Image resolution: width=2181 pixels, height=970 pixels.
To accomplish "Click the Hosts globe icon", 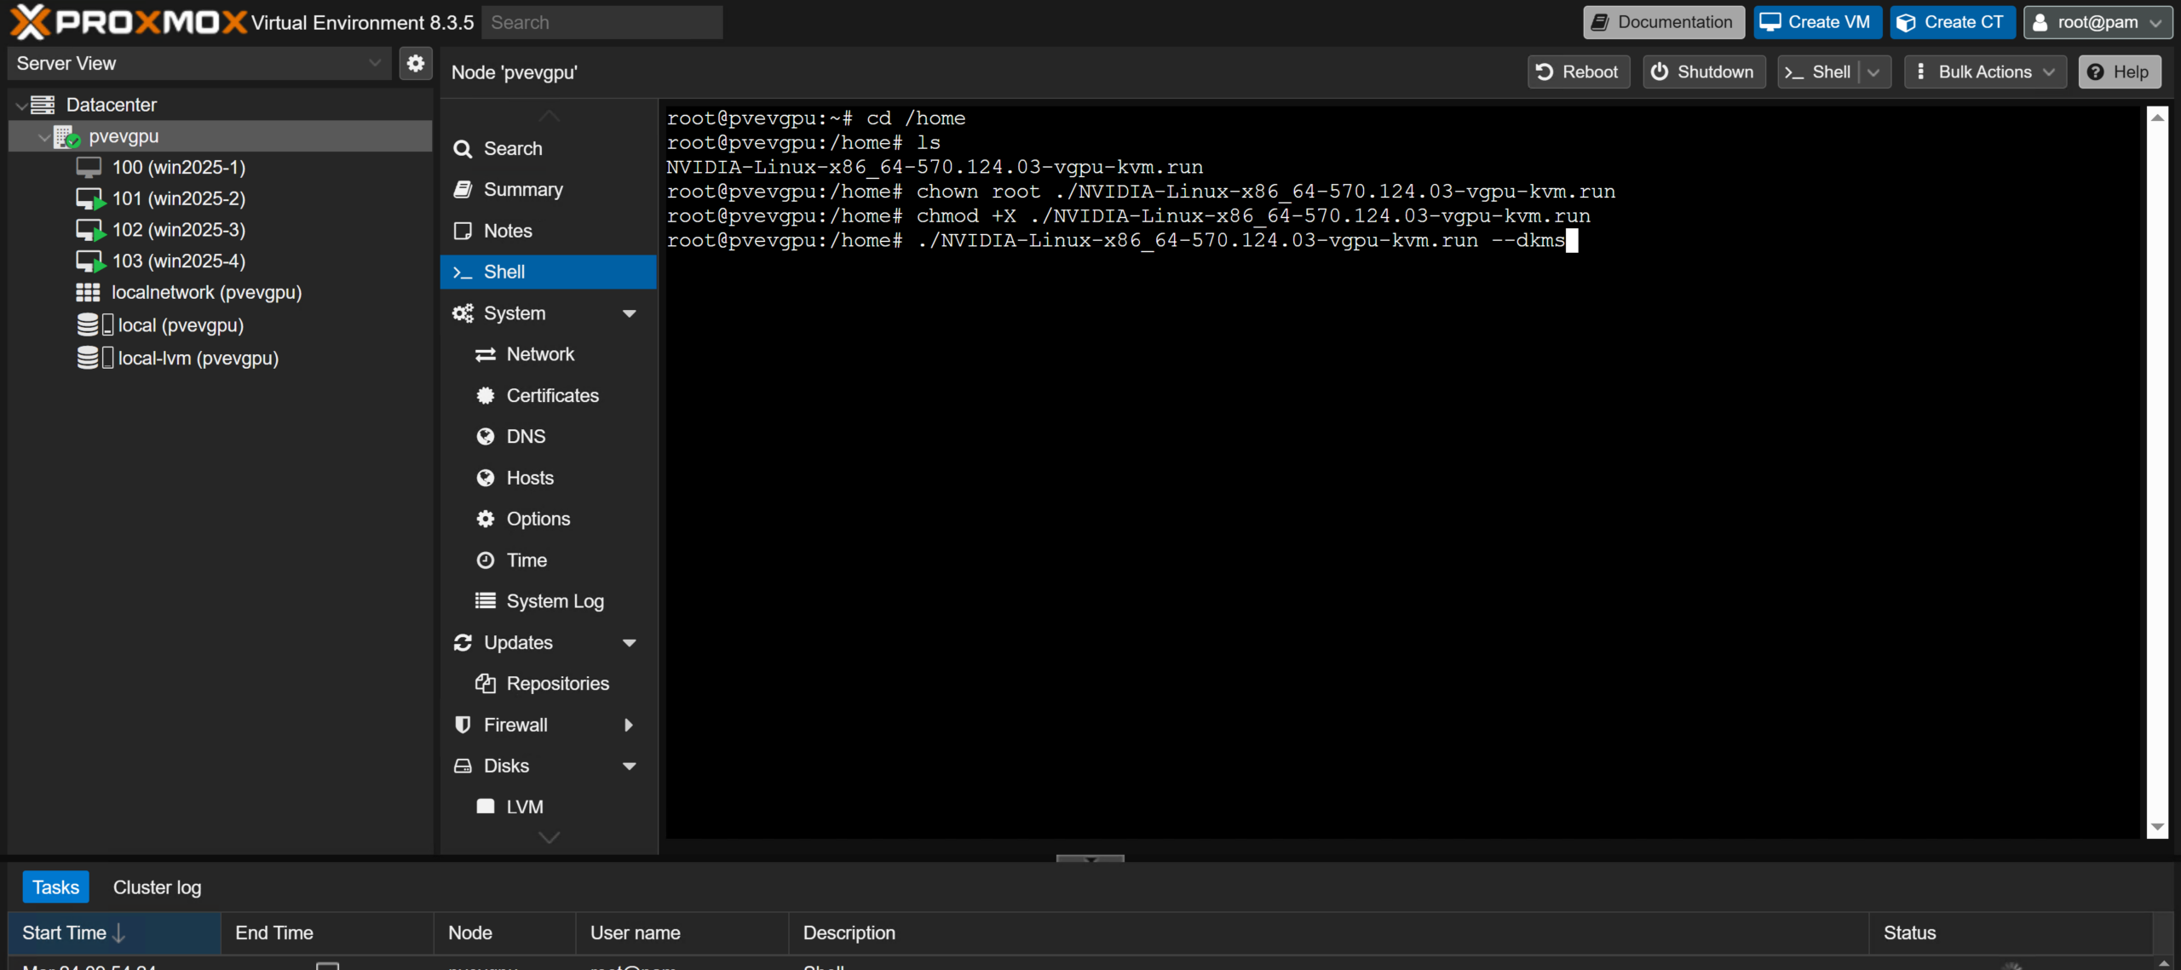I will click(486, 478).
